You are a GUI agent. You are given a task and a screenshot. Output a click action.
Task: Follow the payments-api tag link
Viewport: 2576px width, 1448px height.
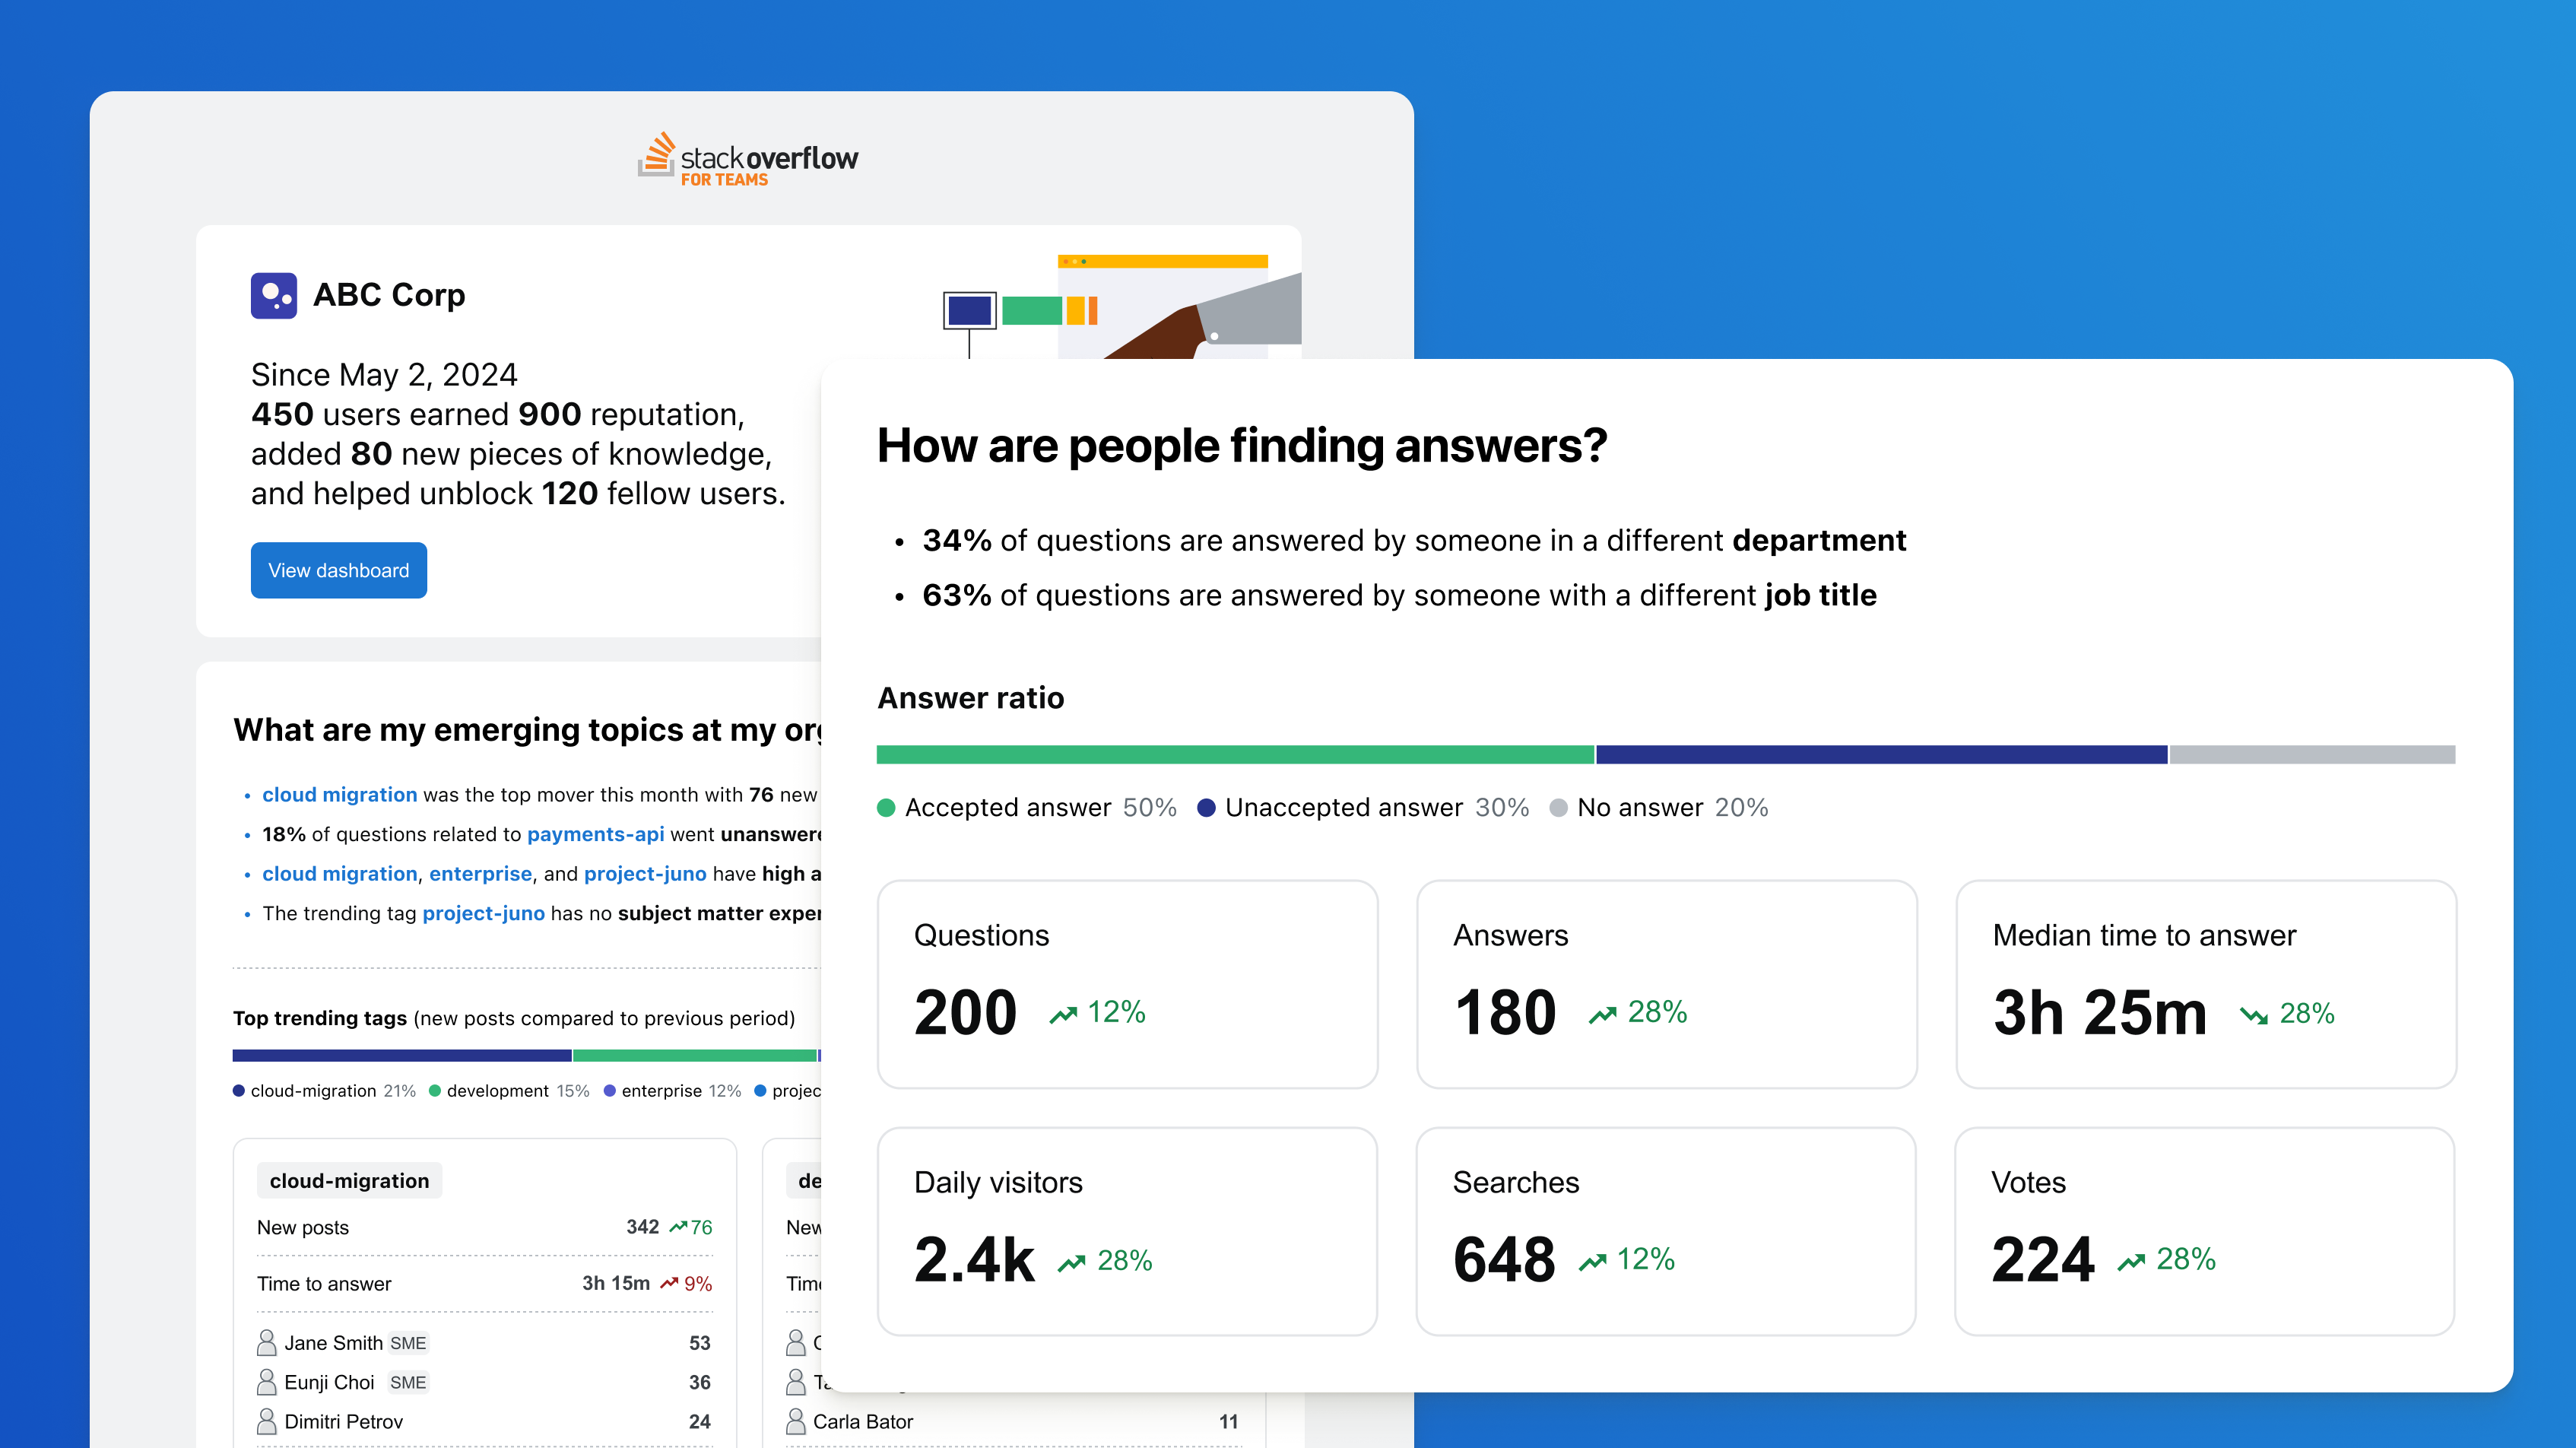(x=595, y=834)
